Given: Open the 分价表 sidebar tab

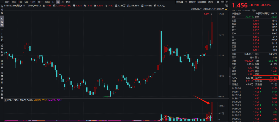Looking at the screenshot, I should [2, 64].
